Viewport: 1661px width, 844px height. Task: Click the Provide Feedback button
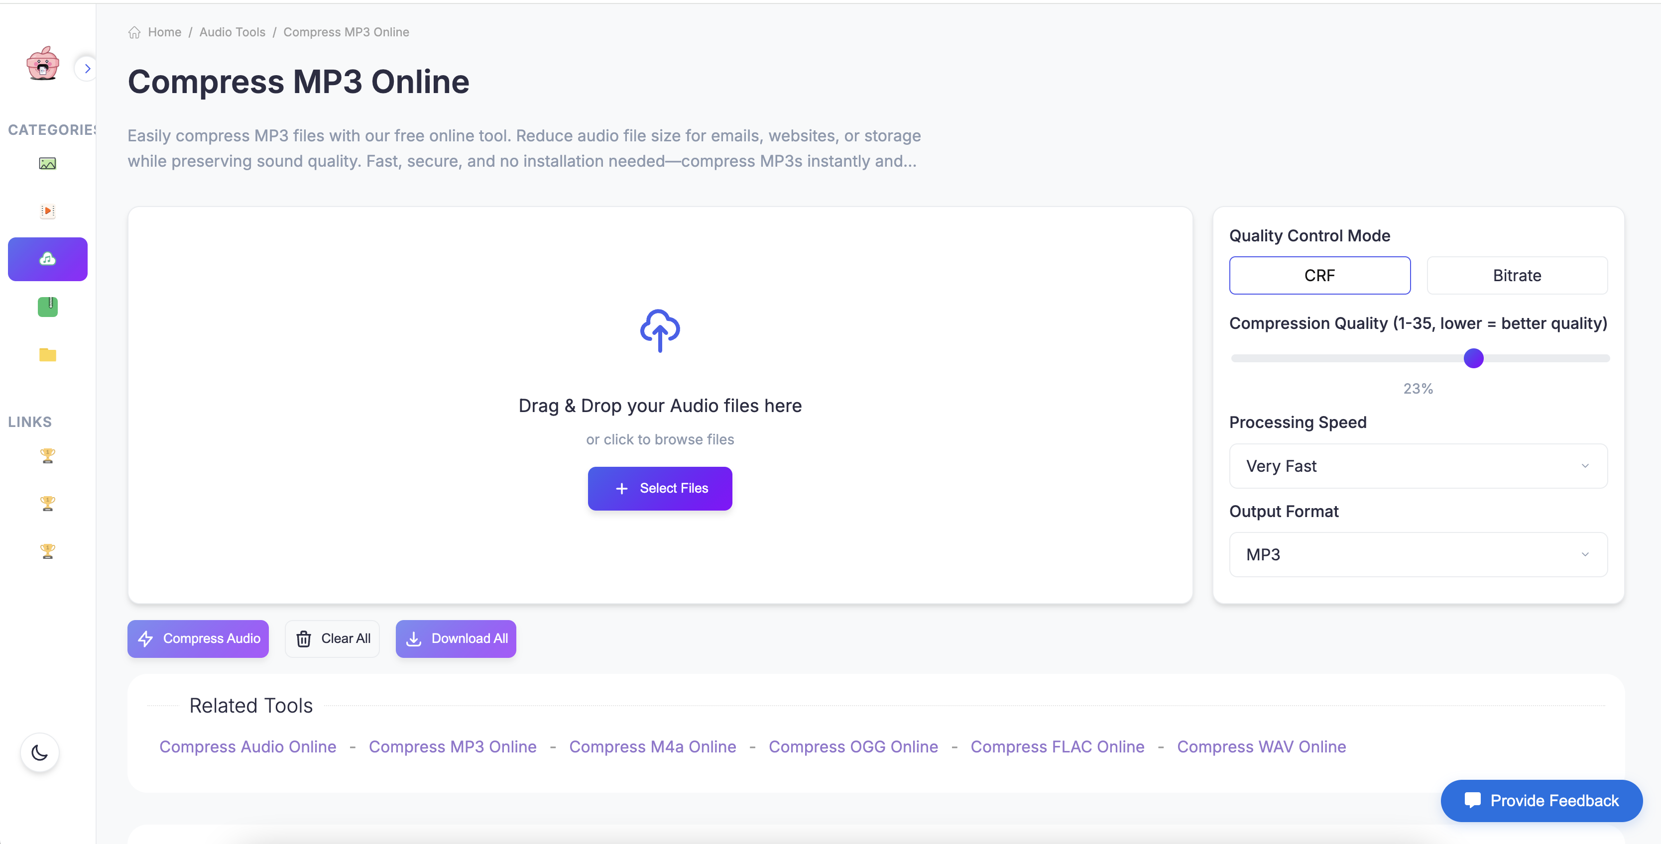point(1541,801)
